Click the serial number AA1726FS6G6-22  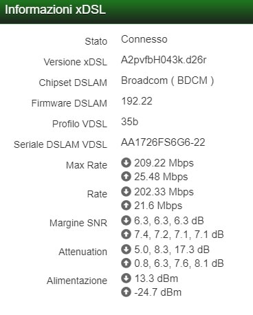click(x=163, y=142)
